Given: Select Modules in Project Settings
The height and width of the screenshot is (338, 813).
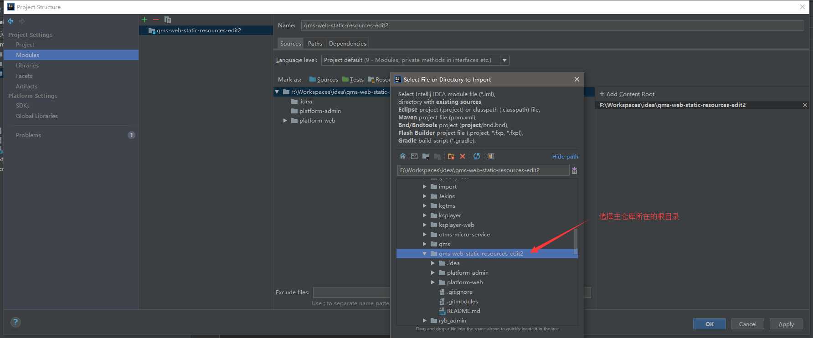Looking at the screenshot, I should click(71, 55).
